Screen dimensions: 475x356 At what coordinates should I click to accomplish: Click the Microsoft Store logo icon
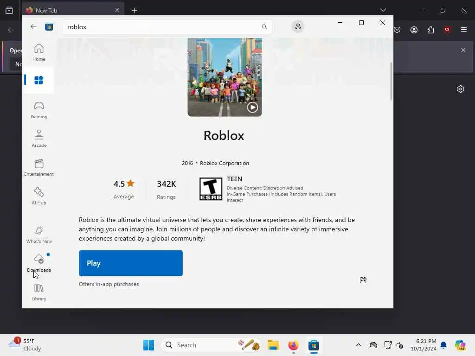[49, 27]
